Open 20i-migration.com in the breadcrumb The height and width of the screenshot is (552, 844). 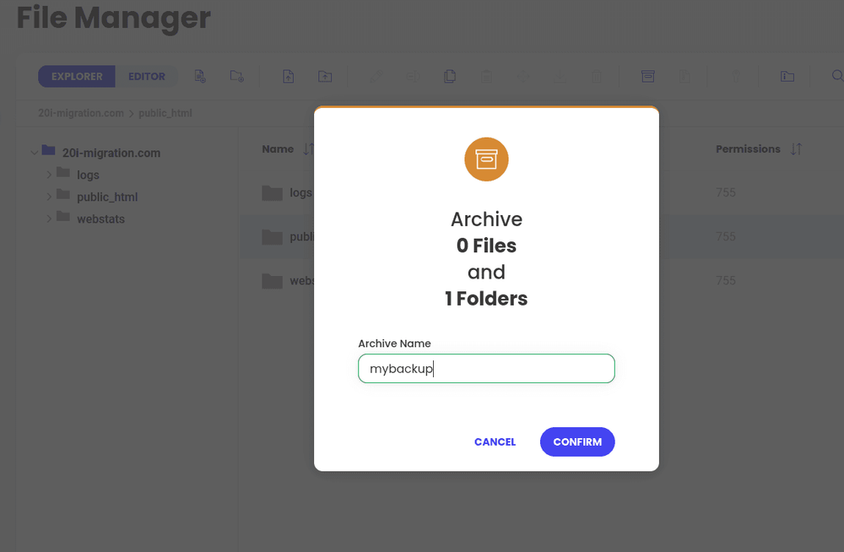point(81,113)
